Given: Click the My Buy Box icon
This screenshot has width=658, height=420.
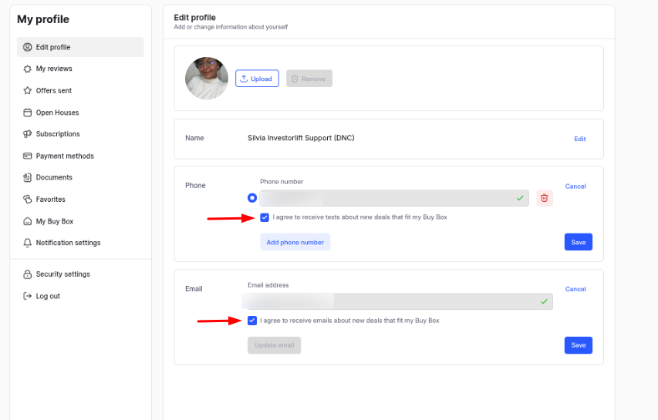Looking at the screenshot, I should pyautogui.click(x=27, y=221).
